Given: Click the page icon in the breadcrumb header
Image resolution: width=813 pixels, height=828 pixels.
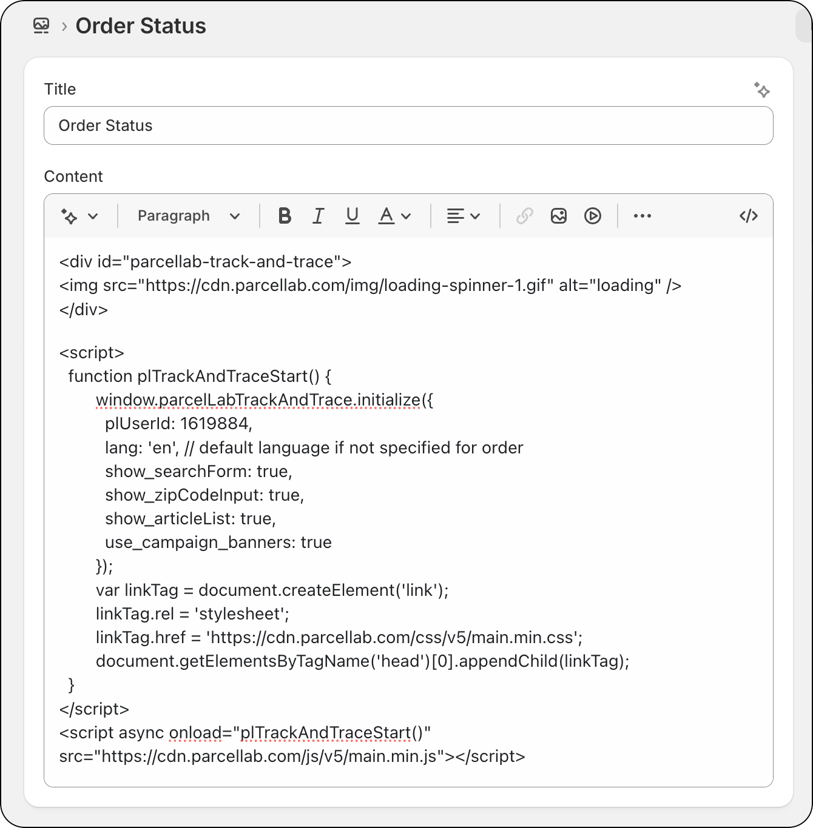Looking at the screenshot, I should pyautogui.click(x=41, y=26).
